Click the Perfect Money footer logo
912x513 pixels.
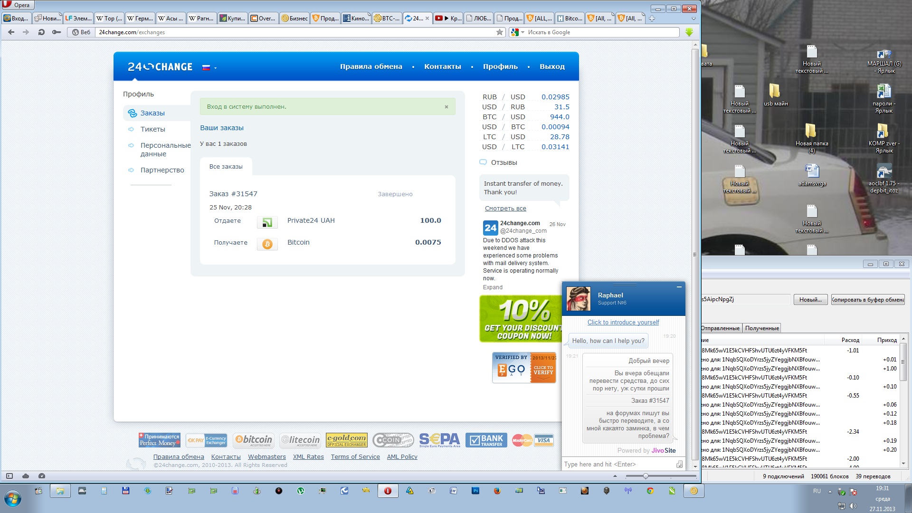pos(159,440)
